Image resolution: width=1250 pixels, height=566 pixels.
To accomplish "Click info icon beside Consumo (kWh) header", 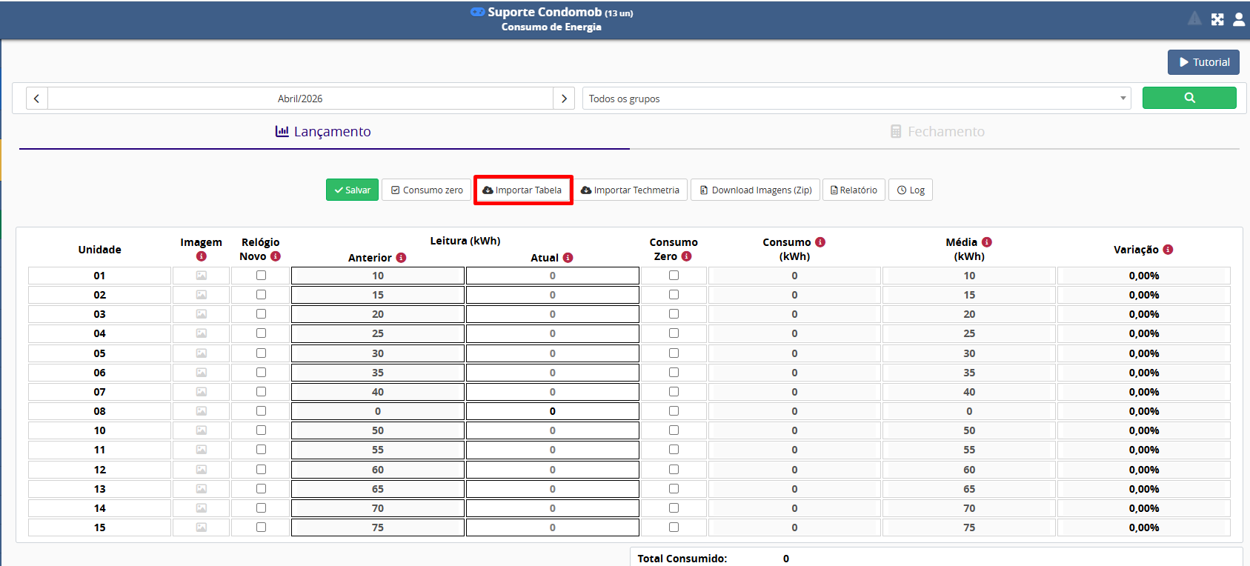I will [820, 242].
